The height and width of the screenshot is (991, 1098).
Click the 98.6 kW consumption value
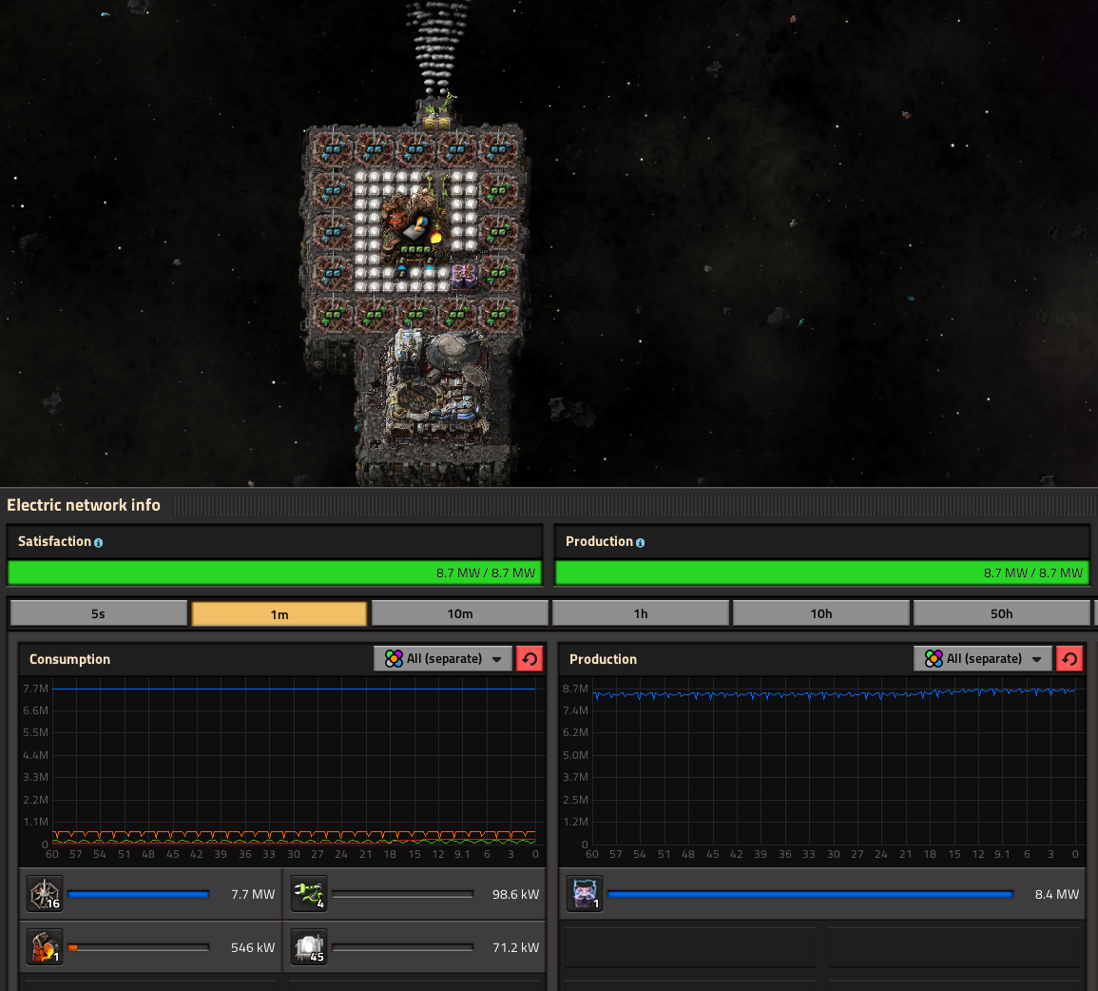click(515, 894)
